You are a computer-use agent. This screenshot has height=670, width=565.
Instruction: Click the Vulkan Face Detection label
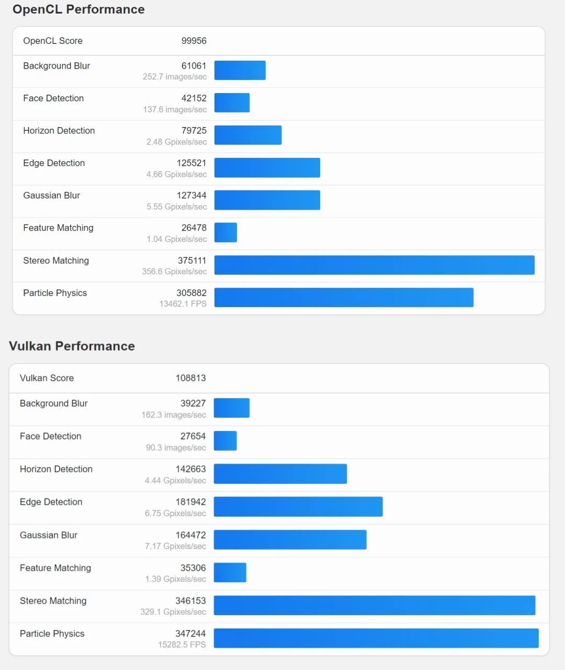pos(51,436)
